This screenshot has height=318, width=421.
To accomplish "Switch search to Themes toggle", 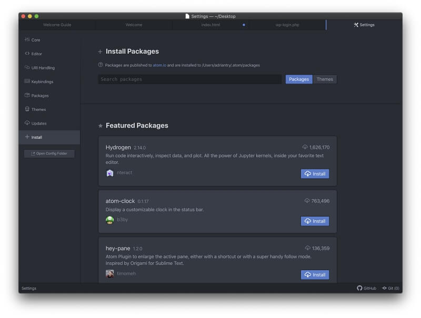I will [x=325, y=79].
